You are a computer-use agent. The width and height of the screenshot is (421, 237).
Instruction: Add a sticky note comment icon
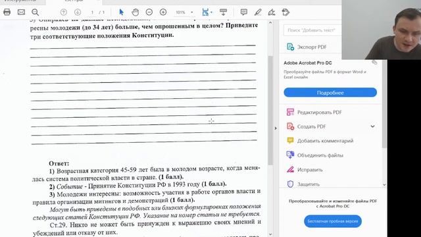[244, 12]
